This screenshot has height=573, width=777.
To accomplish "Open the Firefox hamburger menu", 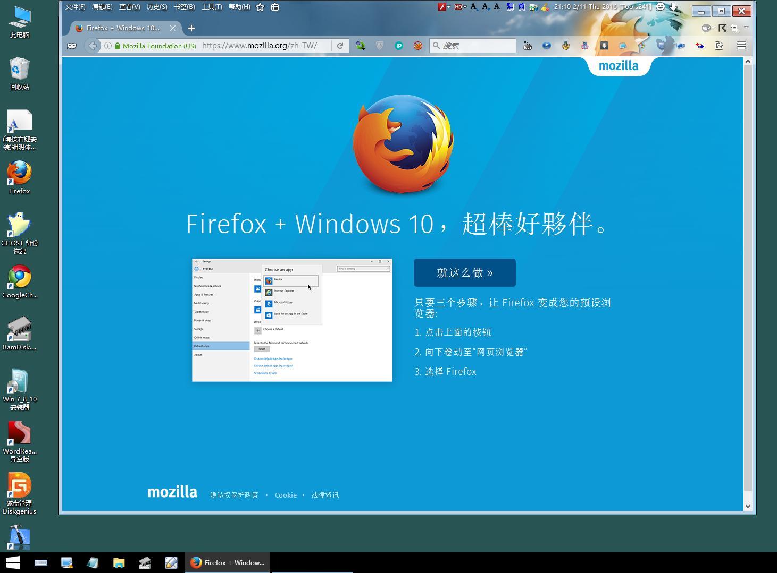I will coord(741,46).
